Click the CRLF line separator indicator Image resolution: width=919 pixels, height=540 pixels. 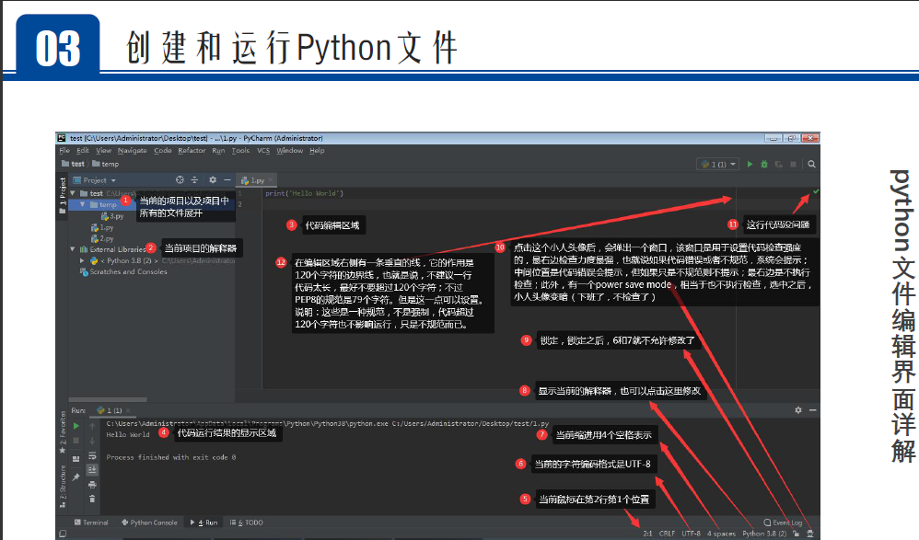click(x=667, y=534)
